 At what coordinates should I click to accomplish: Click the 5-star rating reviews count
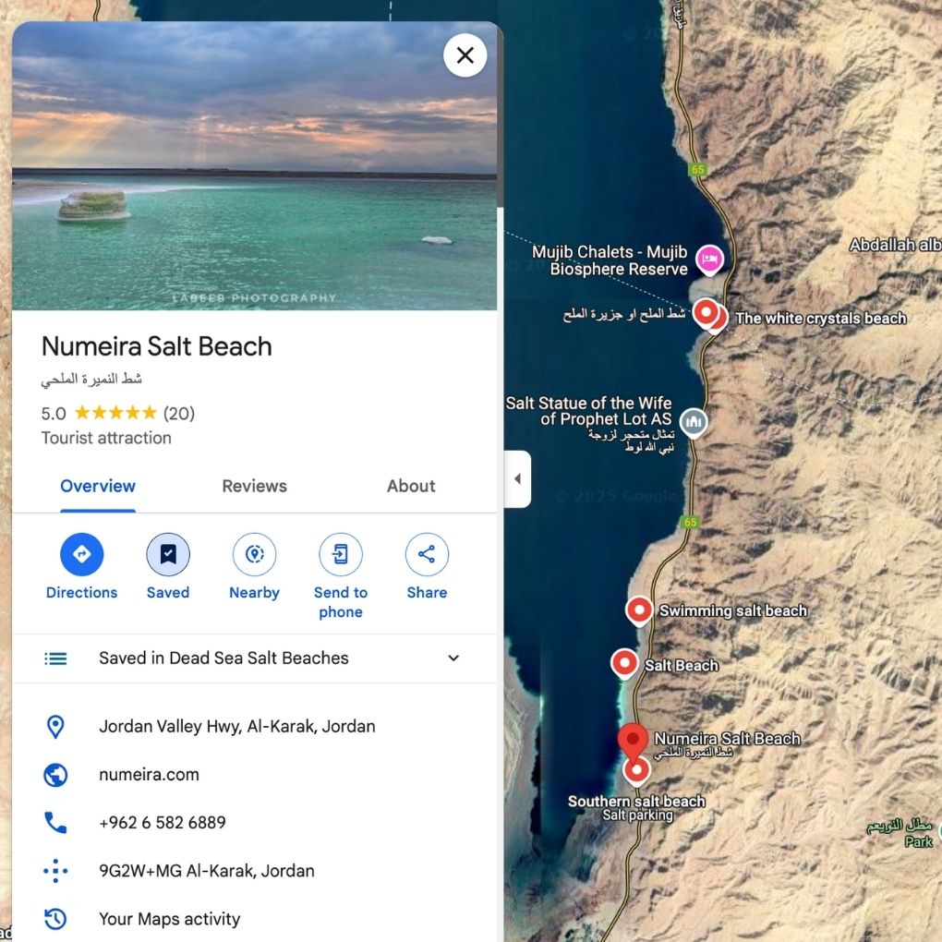(x=179, y=414)
